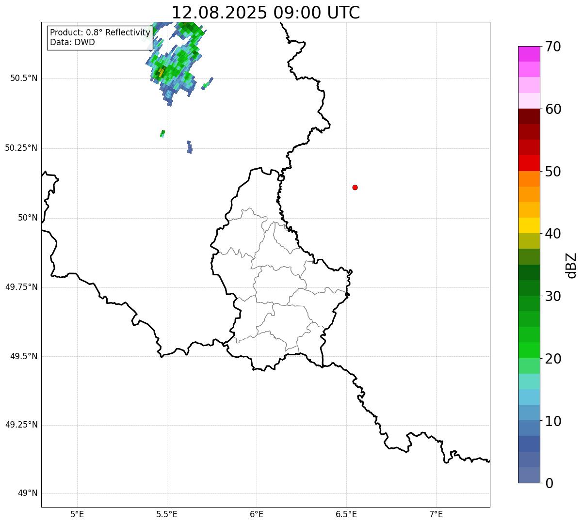Select the "Product: 0.8° Reflectivity" label

click(100, 32)
